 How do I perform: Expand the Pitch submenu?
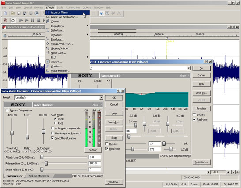point(68,57)
